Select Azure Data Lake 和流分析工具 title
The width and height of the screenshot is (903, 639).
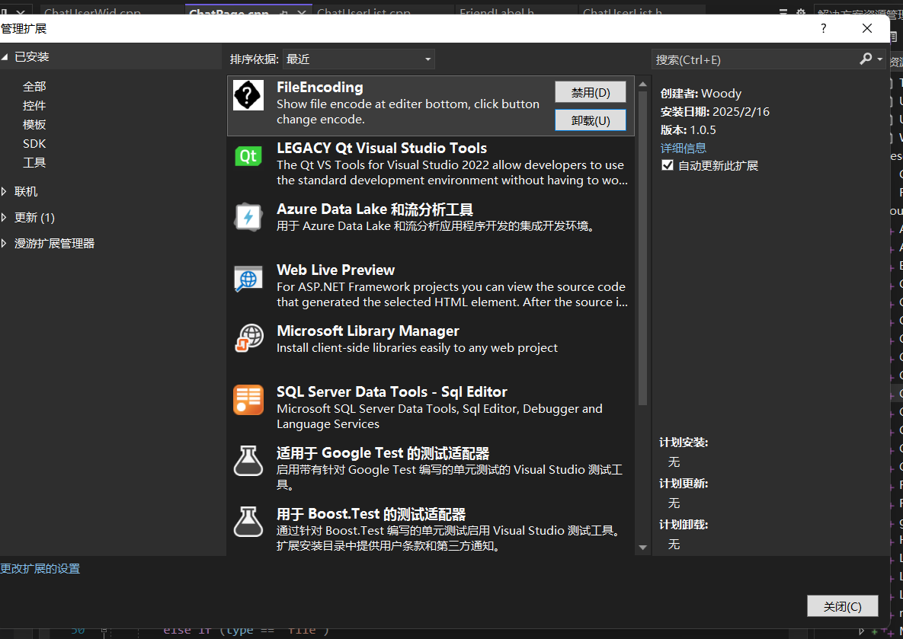point(374,209)
